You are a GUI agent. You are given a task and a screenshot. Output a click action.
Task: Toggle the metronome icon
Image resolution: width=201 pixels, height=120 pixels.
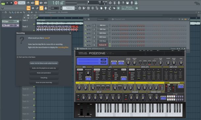pyautogui.click(x=28, y=3)
